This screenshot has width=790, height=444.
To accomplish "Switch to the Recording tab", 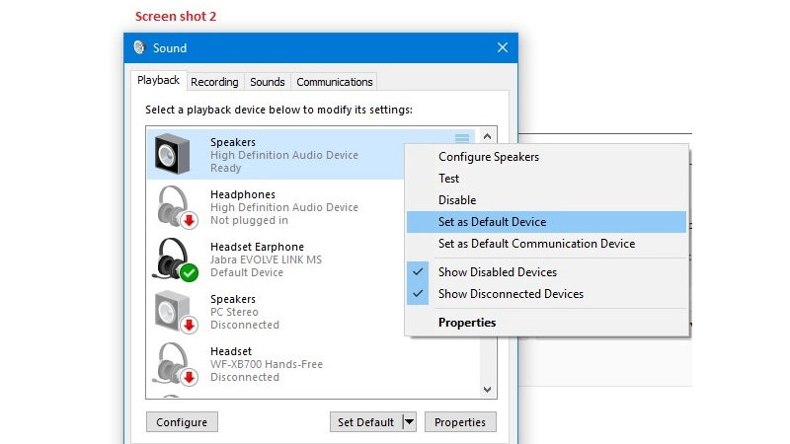I will (214, 82).
